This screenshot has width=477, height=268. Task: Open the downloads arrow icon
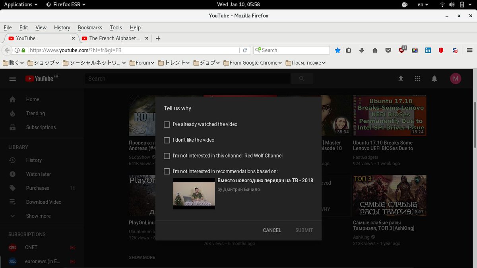pos(362,50)
